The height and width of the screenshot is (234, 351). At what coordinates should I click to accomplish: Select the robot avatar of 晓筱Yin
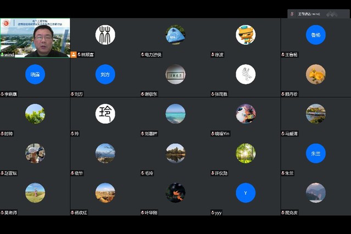[x=246, y=114]
